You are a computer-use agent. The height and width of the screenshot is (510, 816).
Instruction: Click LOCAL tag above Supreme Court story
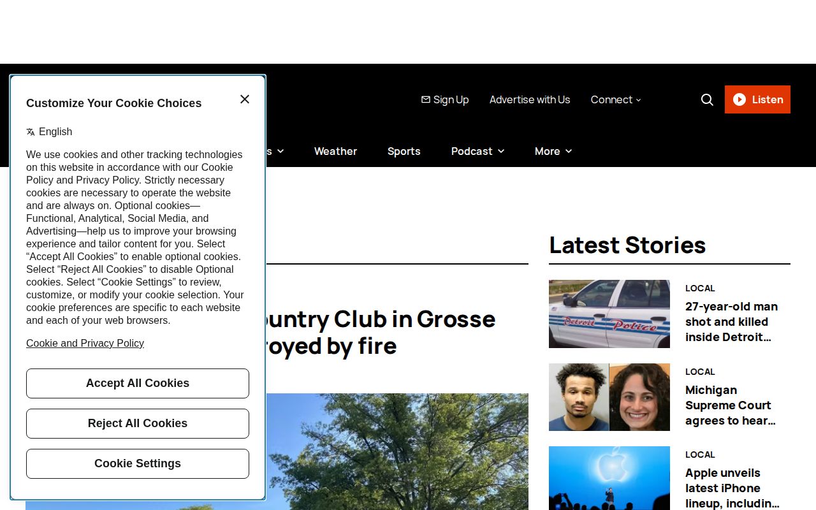pos(700,372)
